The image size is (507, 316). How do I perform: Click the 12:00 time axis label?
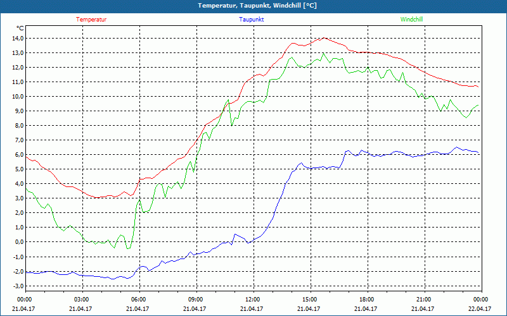coord(252,300)
